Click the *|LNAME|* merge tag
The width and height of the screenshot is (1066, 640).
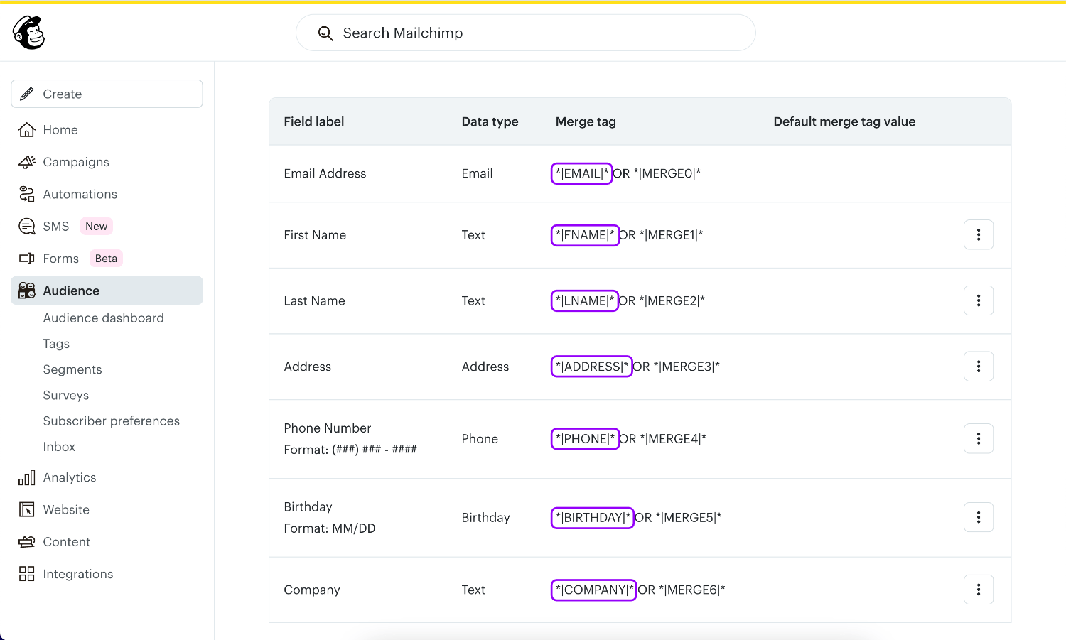585,300
